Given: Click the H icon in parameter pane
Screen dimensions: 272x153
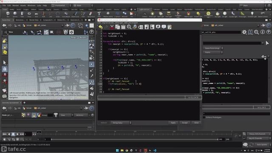Looking at the screenshot, I should [250, 32].
